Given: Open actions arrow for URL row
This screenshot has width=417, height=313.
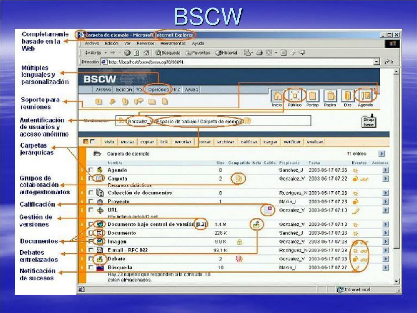Looking at the screenshot, I should (x=386, y=210).
